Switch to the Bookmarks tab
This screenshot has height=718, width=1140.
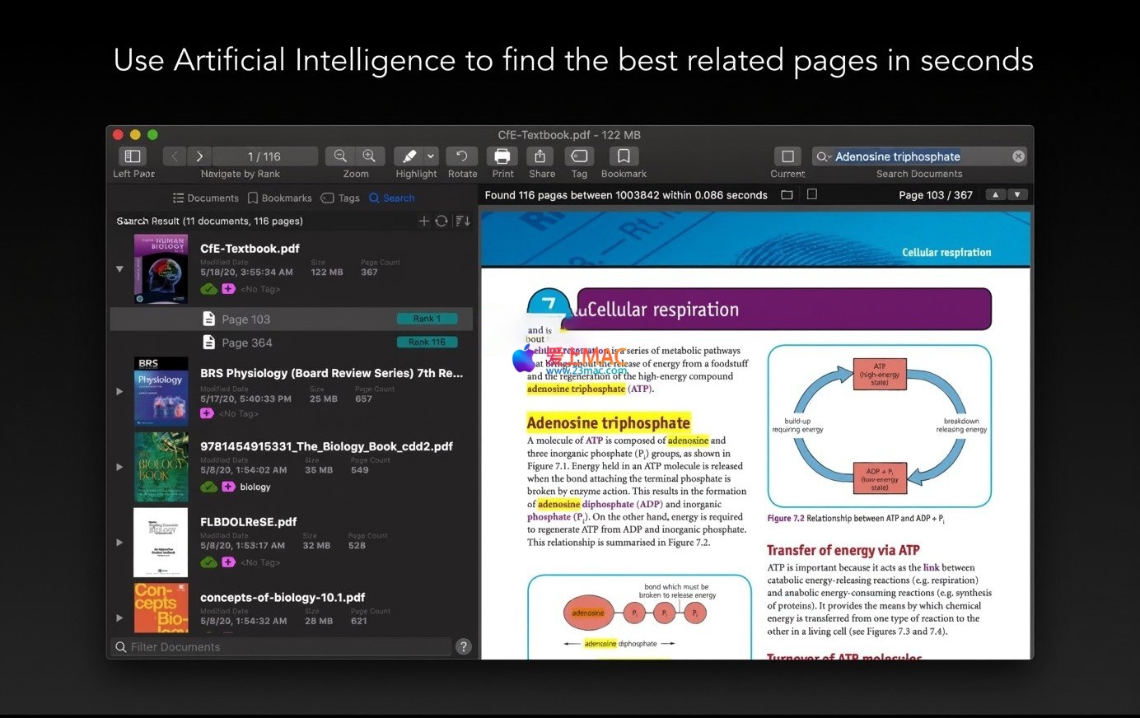pos(279,198)
